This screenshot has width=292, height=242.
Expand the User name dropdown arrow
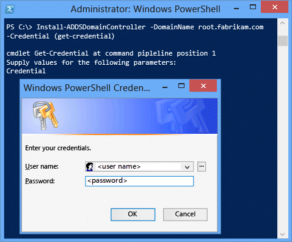[187, 167]
